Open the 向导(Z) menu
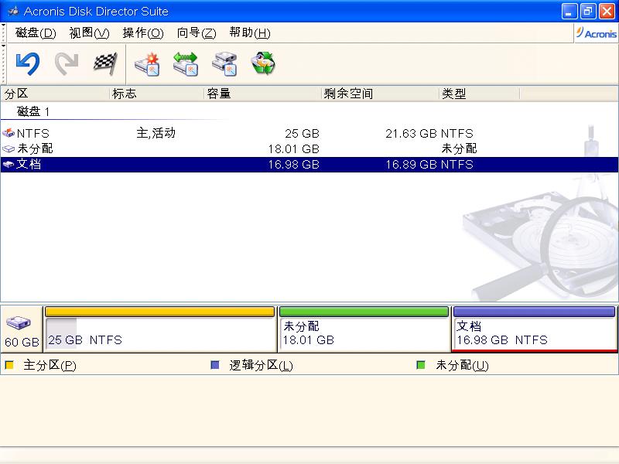This screenshot has width=619, height=464. pos(197,32)
